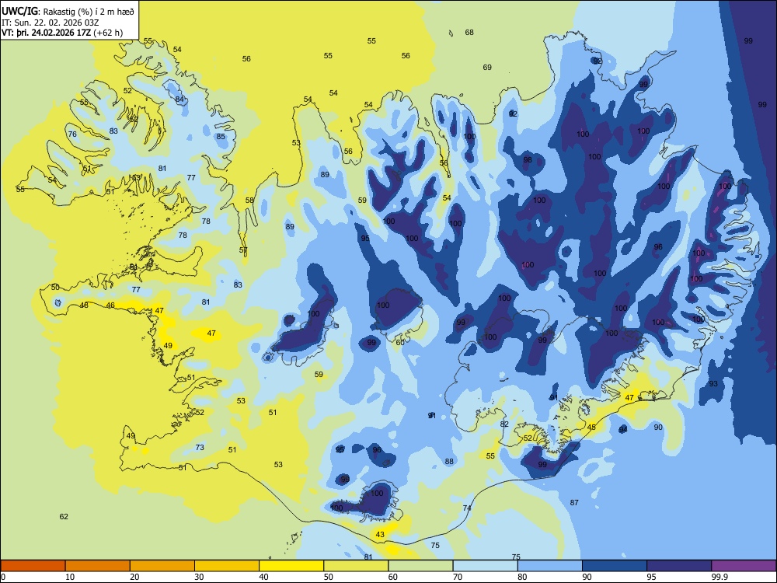Click the '20' tick label on the color scale

coord(134,577)
